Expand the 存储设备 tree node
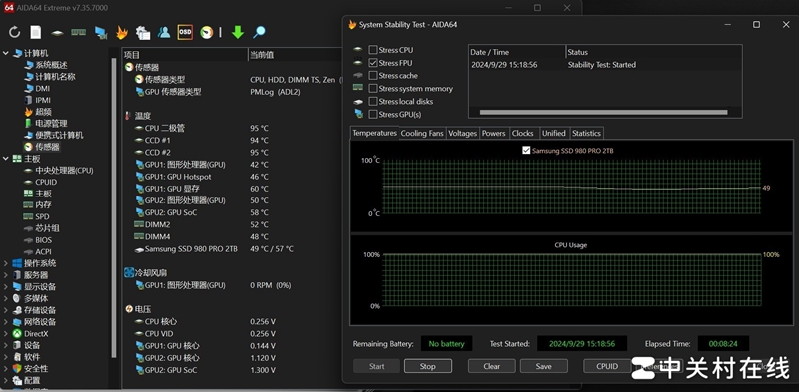The height and width of the screenshot is (392, 799). [6, 310]
